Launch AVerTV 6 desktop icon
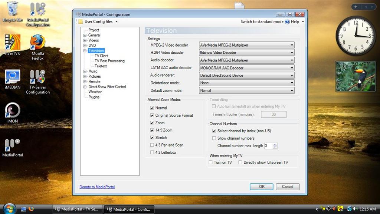This screenshot has height=214, width=380. click(12, 45)
